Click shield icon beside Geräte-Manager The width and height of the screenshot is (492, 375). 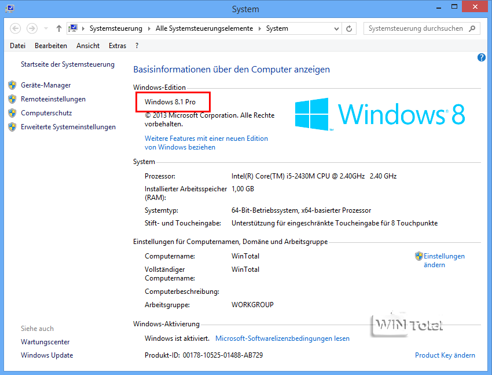point(12,85)
